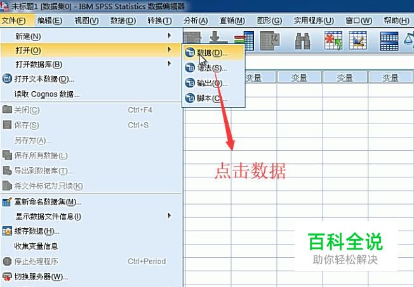Select 重新命名数据集(M)... menu item
The image size is (414, 287).
[91, 202]
